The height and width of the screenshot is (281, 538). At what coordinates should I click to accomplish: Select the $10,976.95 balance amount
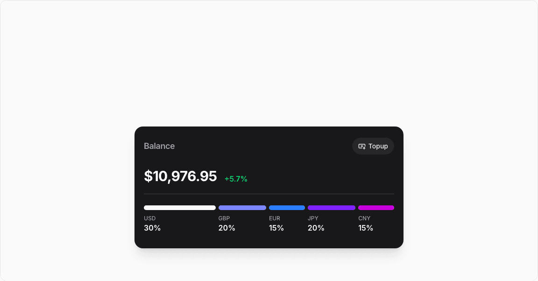point(180,176)
